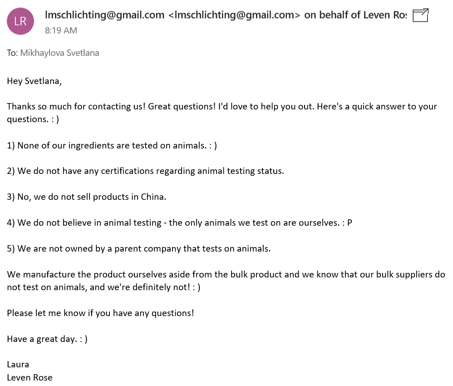The width and height of the screenshot is (453, 386).
Task: Open message in new window icon
Action: pos(420,15)
